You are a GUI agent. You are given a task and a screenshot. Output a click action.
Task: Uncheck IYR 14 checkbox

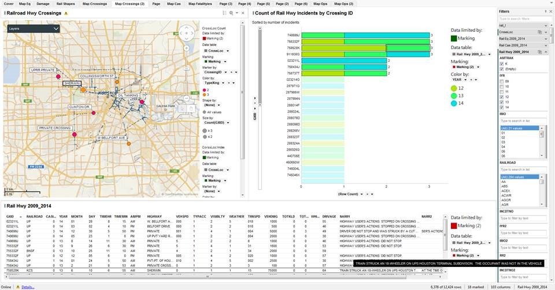click(x=502, y=107)
